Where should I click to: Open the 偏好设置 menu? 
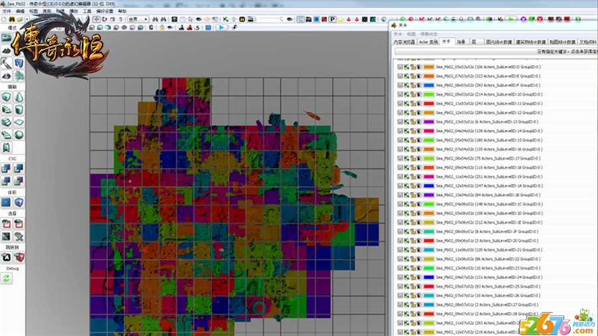coord(104,11)
